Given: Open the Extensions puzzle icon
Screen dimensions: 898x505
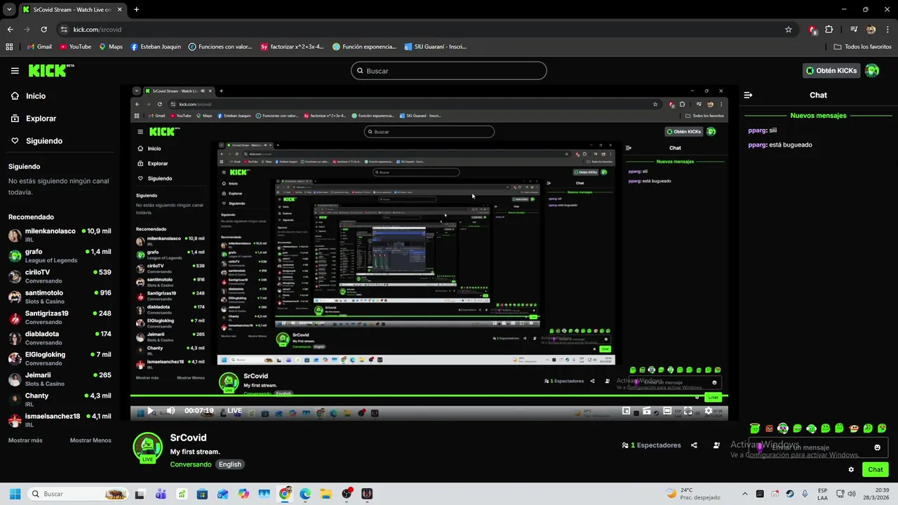Looking at the screenshot, I should coord(829,29).
